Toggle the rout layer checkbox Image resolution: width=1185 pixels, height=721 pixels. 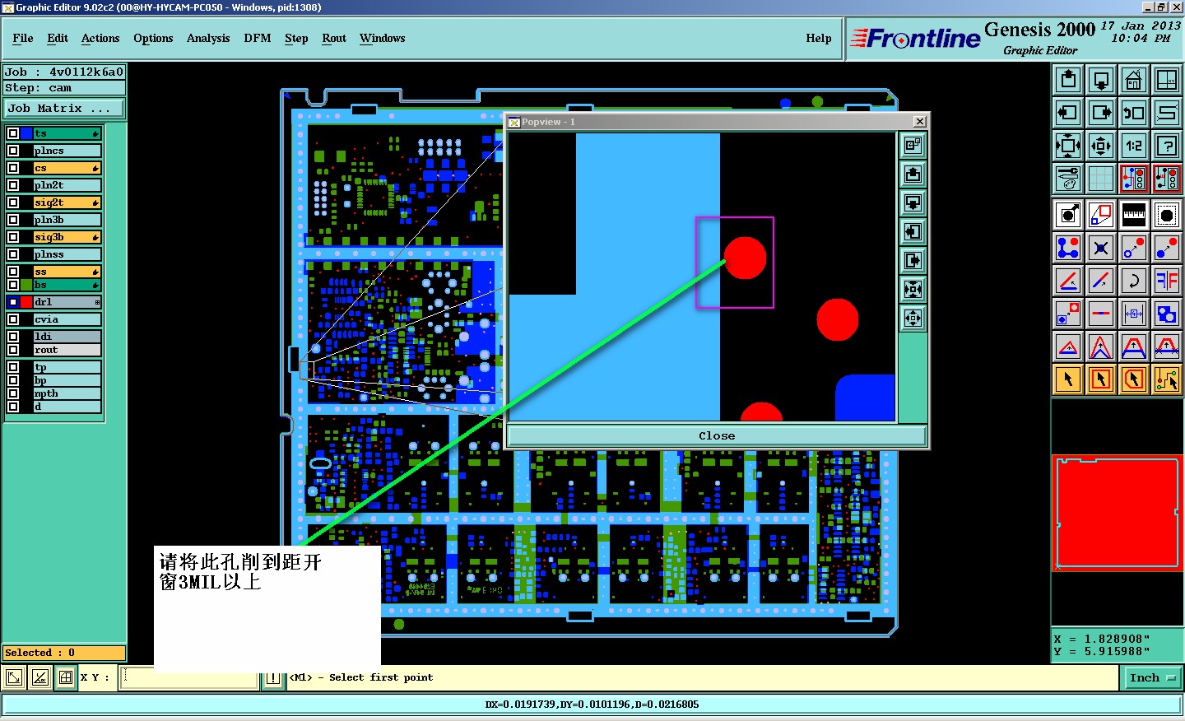(x=13, y=350)
